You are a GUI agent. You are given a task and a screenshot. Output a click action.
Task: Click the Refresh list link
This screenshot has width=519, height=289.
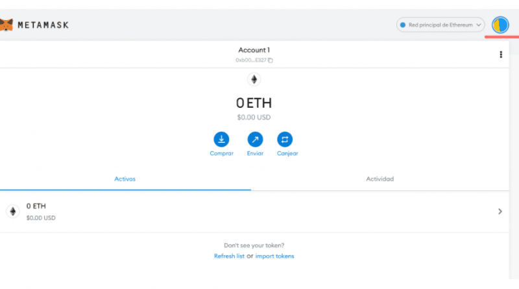click(229, 256)
